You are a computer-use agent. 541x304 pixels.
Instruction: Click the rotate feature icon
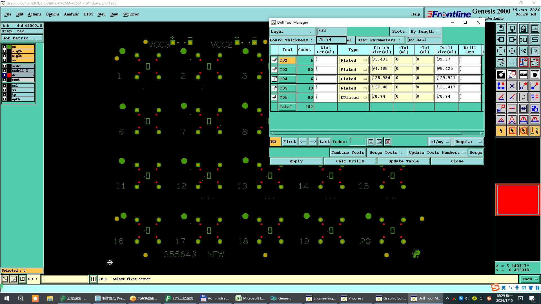pyautogui.click(x=523, y=97)
